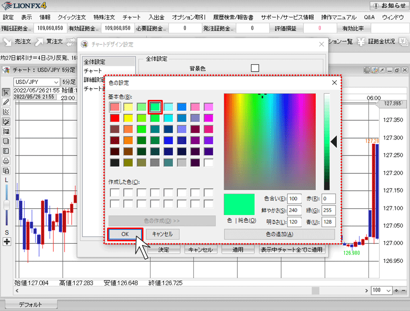Click the price numbers display icon
Viewport: 410px width, 311px height.
pos(6,131)
